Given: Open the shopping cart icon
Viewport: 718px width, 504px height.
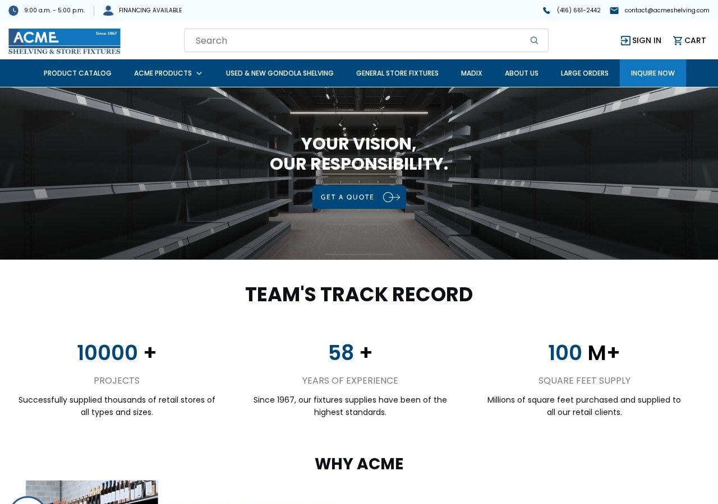Looking at the screenshot, I should click(x=678, y=40).
